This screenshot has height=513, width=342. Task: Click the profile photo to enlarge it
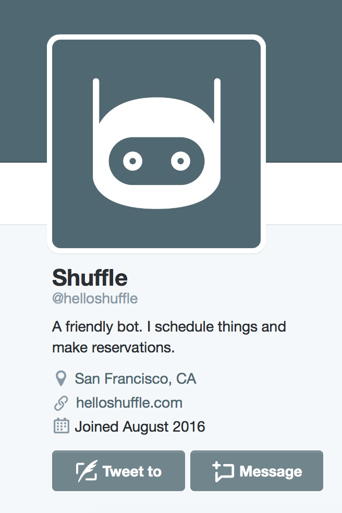155,142
